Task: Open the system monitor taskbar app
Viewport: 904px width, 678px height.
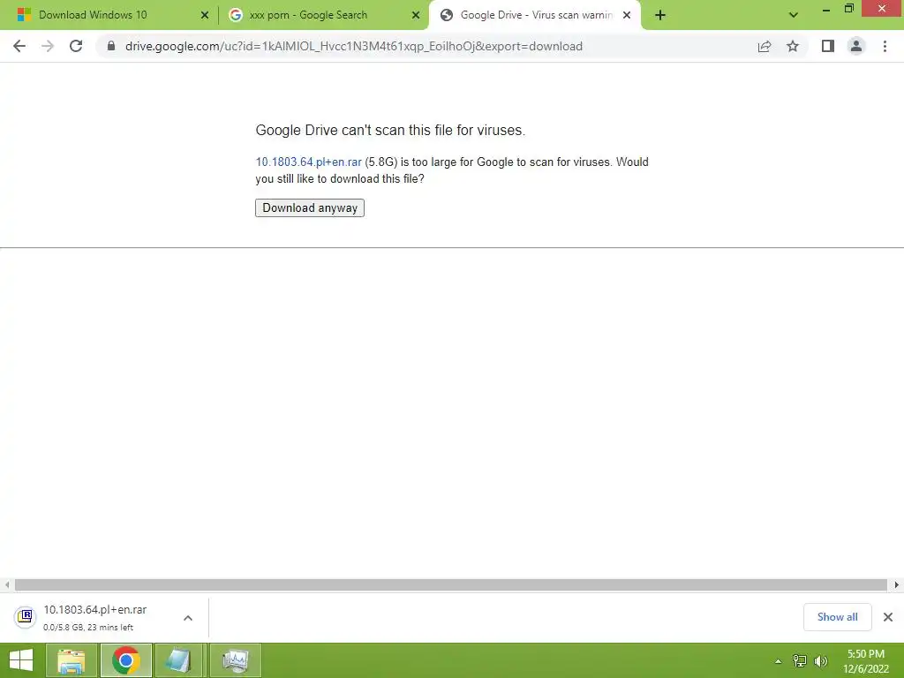Action: [x=235, y=660]
